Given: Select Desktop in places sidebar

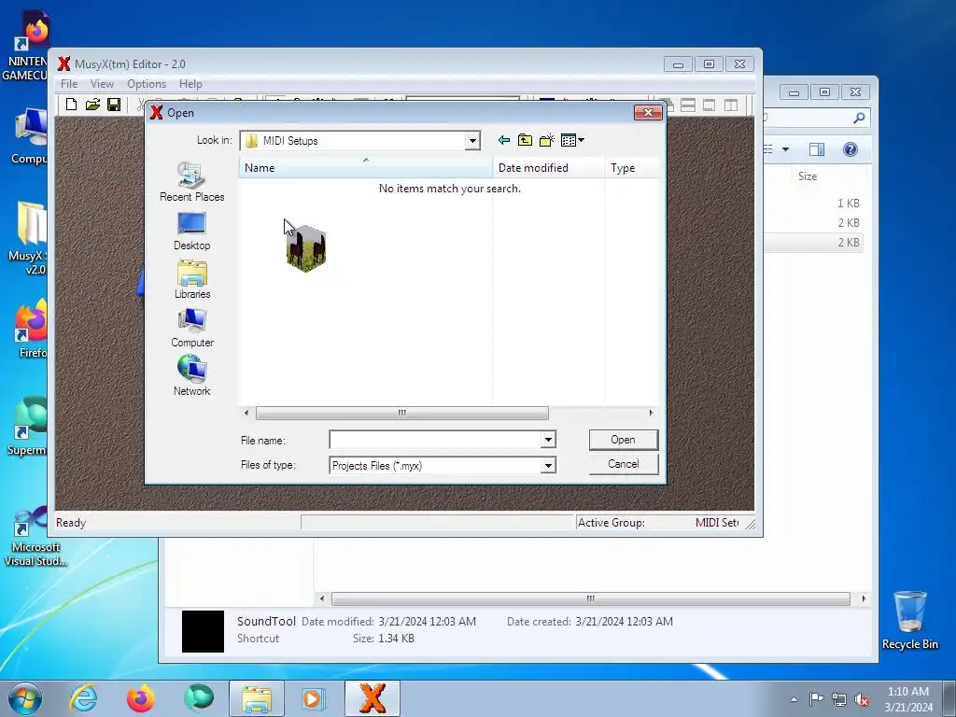Looking at the screenshot, I should coord(192,232).
